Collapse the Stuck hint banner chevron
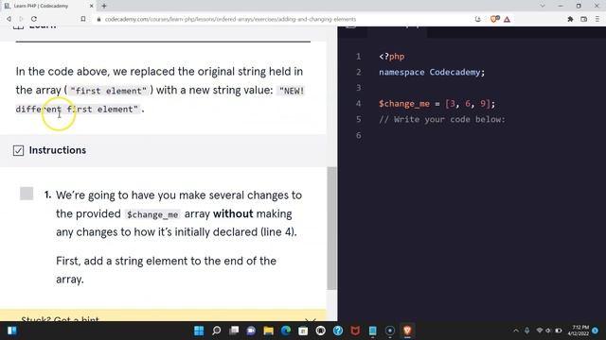The image size is (606, 340). click(x=311, y=319)
